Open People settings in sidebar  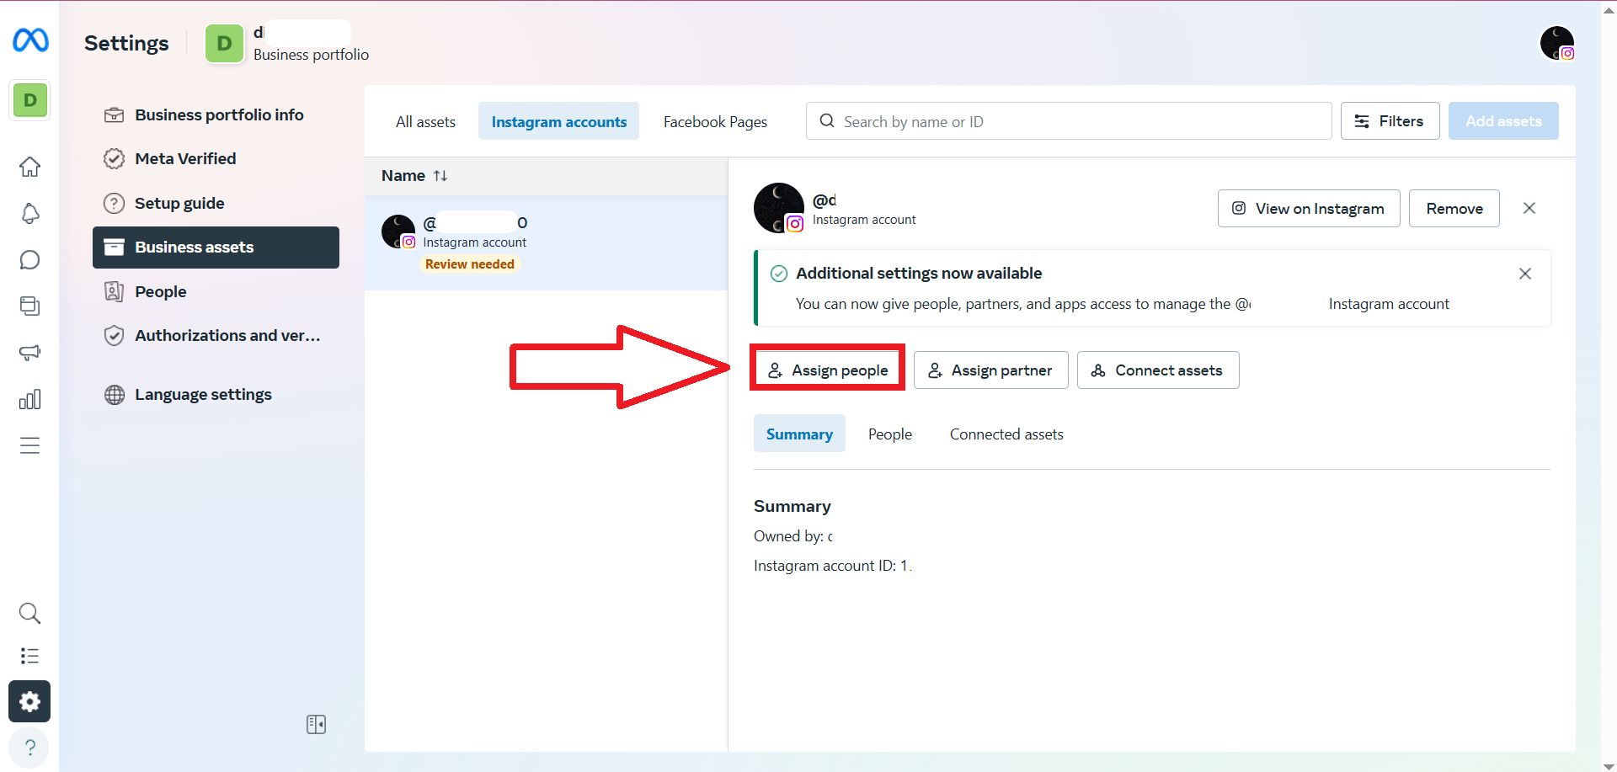click(216, 292)
